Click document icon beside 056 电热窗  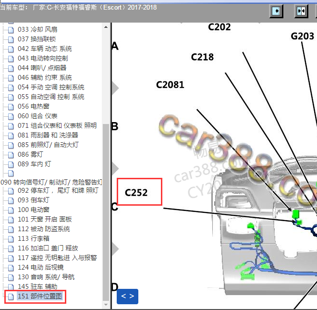[x=11, y=107]
